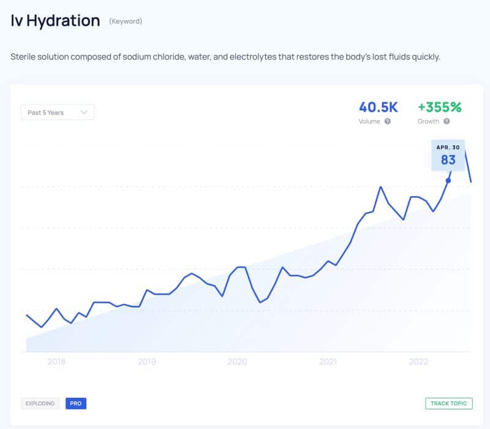Image resolution: width=490 pixels, height=429 pixels.
Task: Select the 2022 axis label
Action: pos(420,362)
